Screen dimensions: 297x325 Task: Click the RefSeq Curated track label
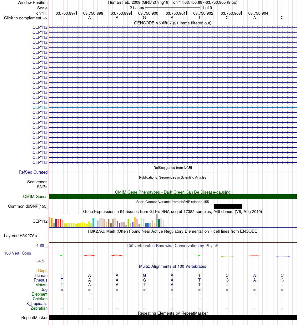tap(33, 172)
